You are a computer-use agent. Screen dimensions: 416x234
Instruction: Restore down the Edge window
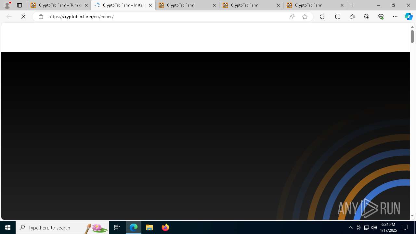393,5
